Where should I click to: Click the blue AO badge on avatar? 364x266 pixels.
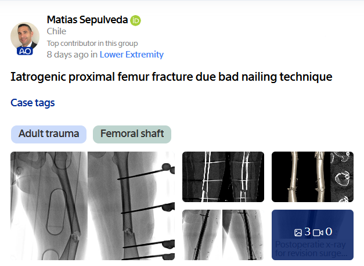point(25,51)
